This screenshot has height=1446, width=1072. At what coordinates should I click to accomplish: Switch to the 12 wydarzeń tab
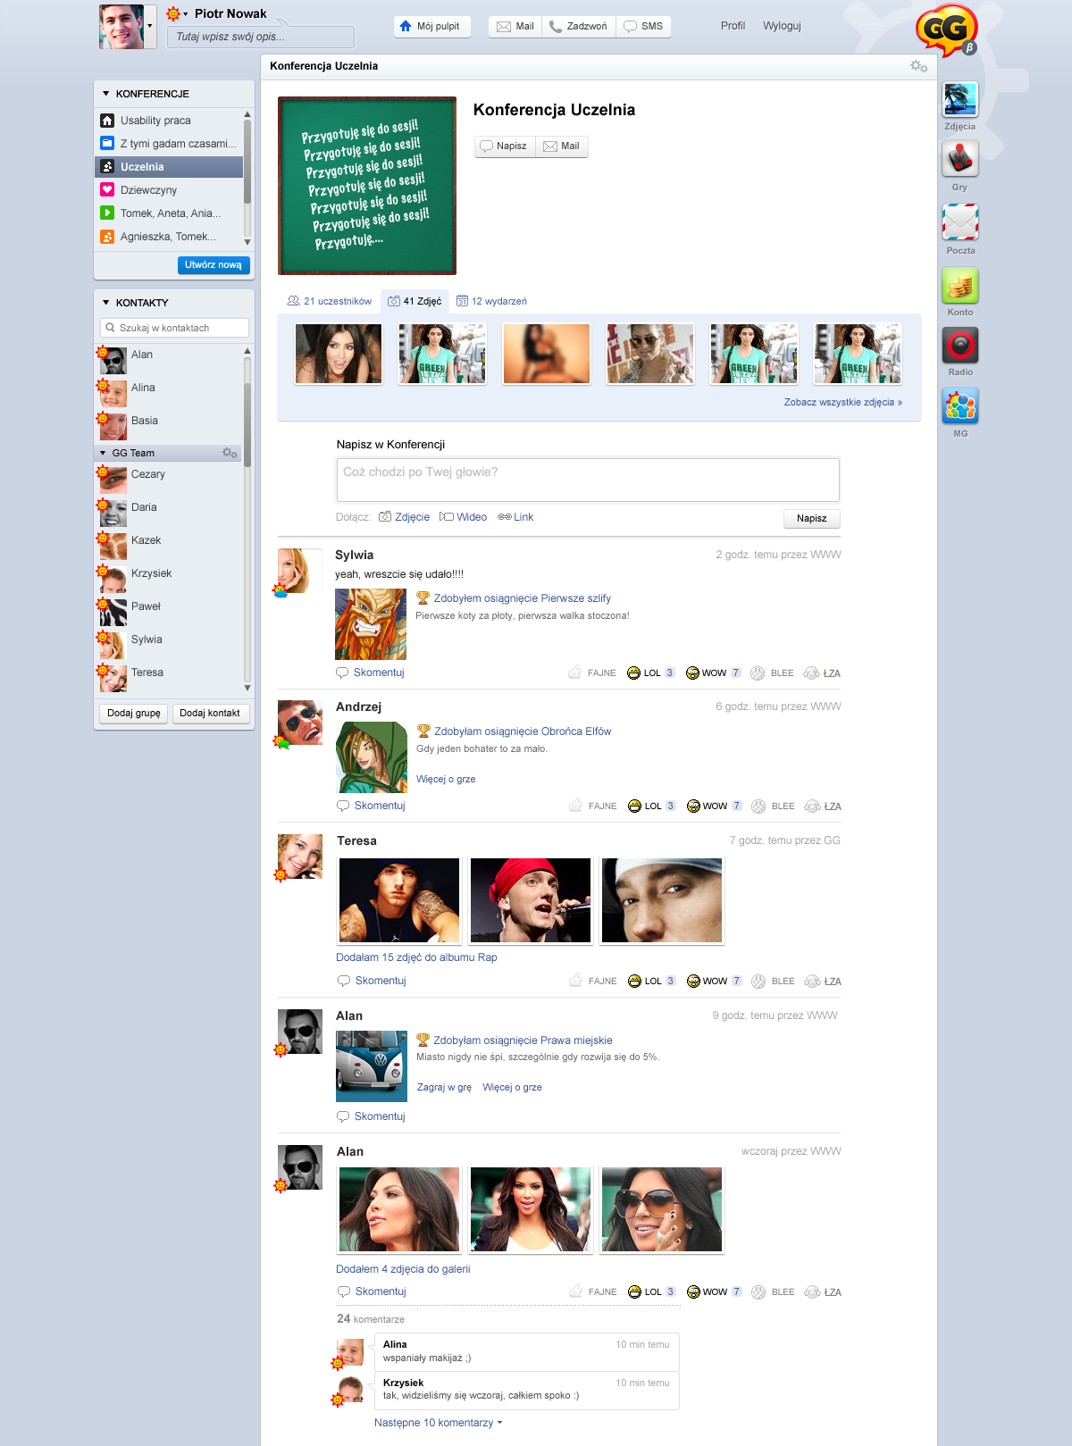pos(491,302)
